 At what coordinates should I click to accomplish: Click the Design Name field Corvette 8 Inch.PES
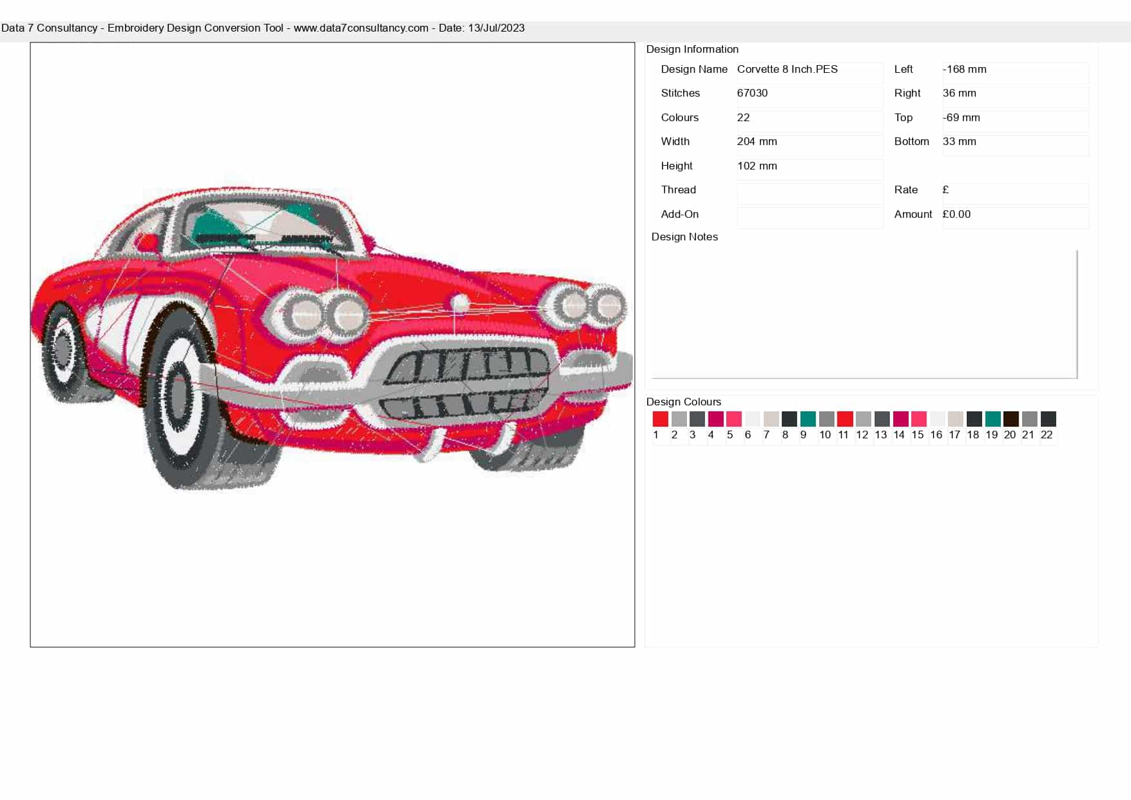[810, 72]
